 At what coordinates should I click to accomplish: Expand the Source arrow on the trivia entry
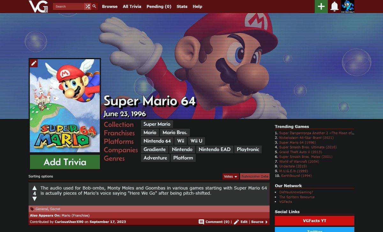point(267,222)
